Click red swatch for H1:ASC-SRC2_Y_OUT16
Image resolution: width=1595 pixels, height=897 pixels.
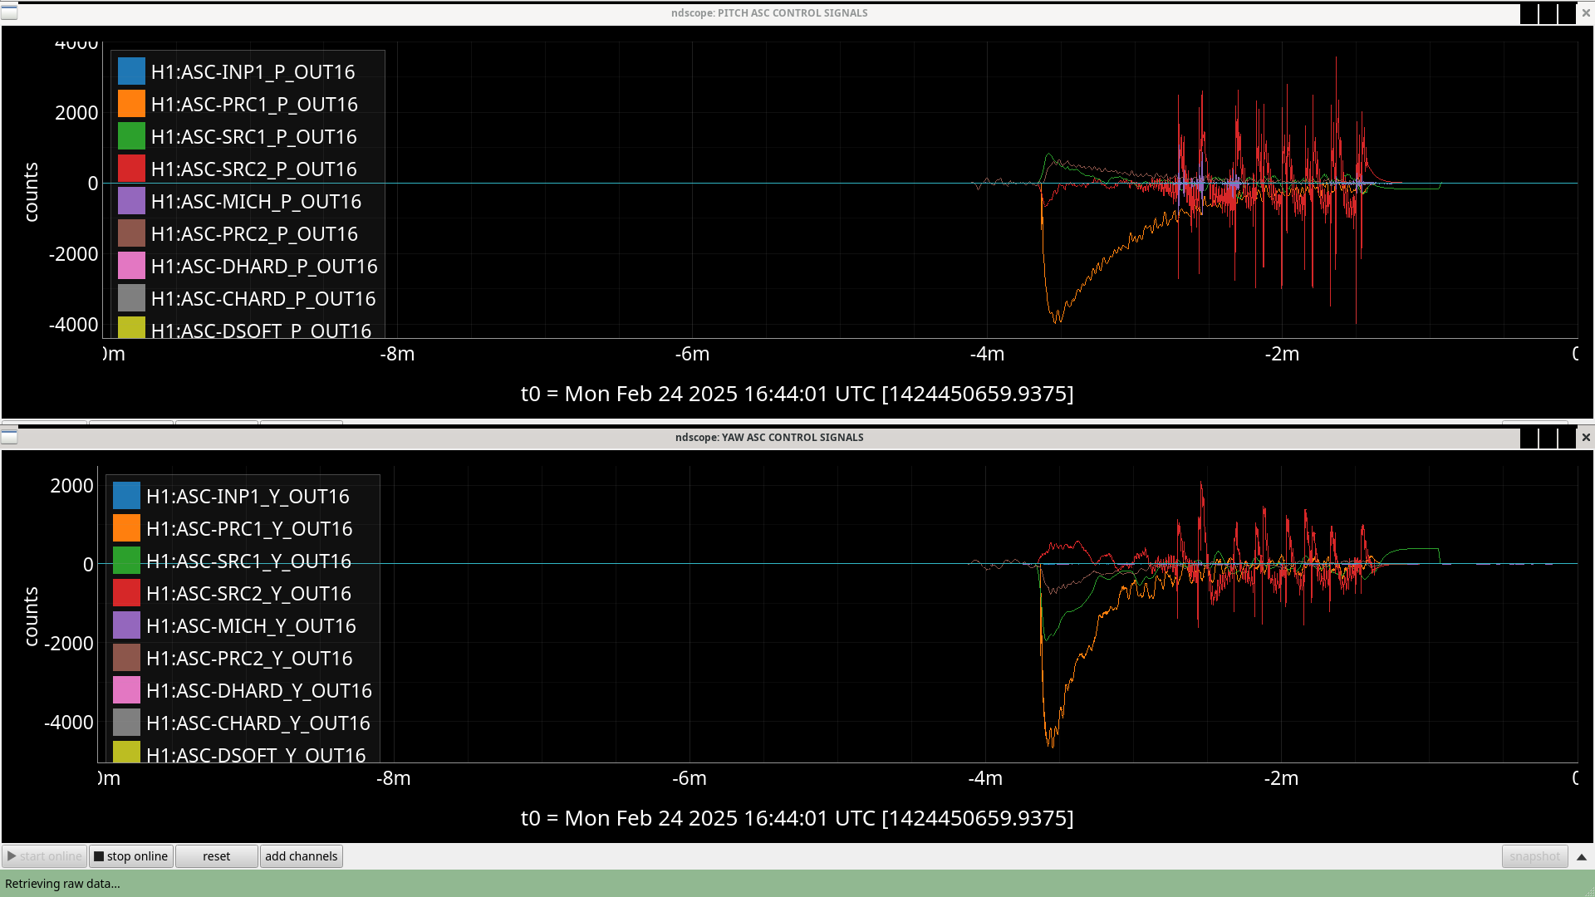pyautogui.click(x=126, y=593)
